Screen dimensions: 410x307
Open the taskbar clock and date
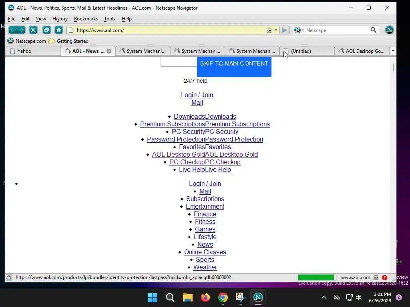coord(380,297)
